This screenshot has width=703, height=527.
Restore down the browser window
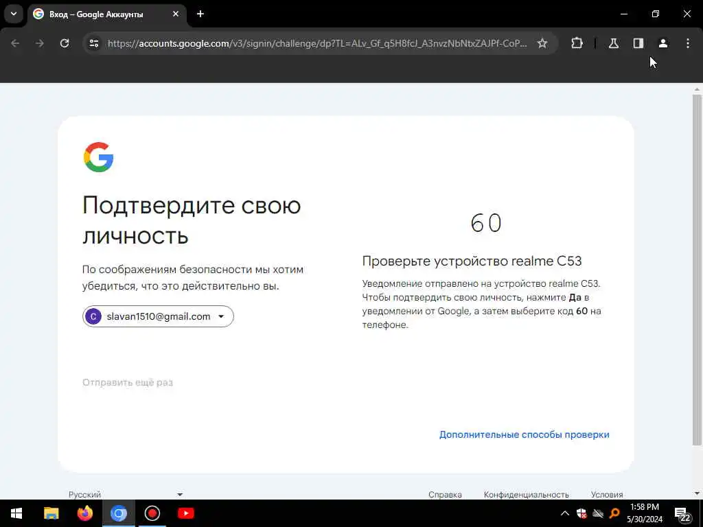pyautogui.click(x=656, y=14)
